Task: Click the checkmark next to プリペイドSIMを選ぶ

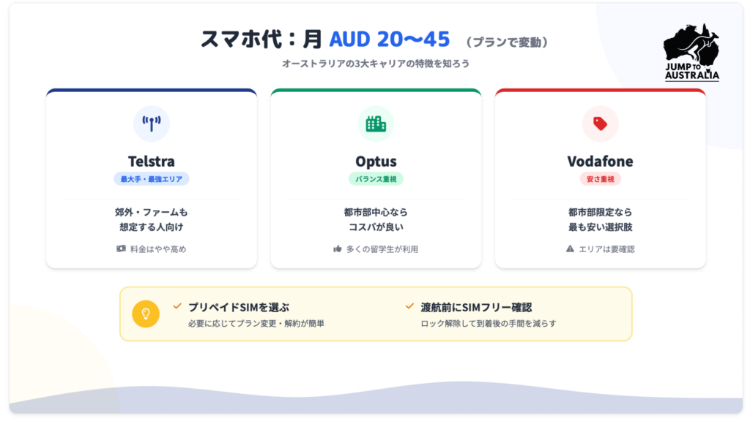Action: point(177,306)
